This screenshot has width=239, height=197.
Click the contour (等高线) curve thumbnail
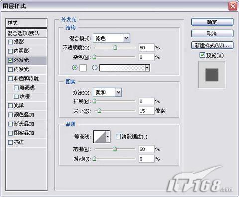click(100, 137)
